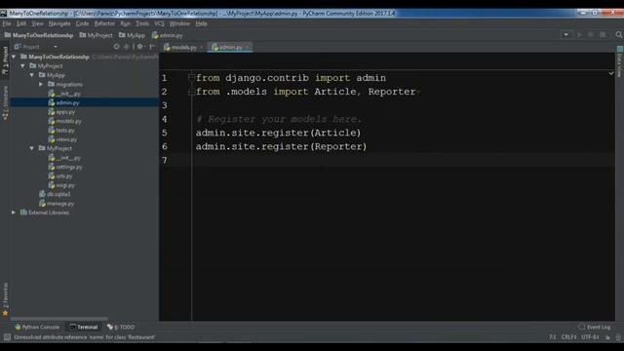Fold the import block at line 1
Image resolution: width=624 pixels, height=351 pixels.
(x=191, y=78)
